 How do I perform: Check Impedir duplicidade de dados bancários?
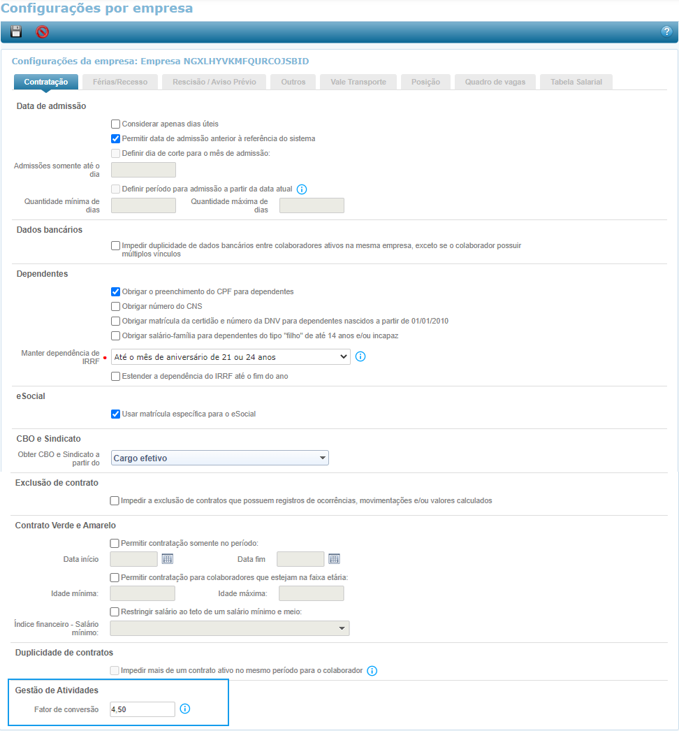116,245
